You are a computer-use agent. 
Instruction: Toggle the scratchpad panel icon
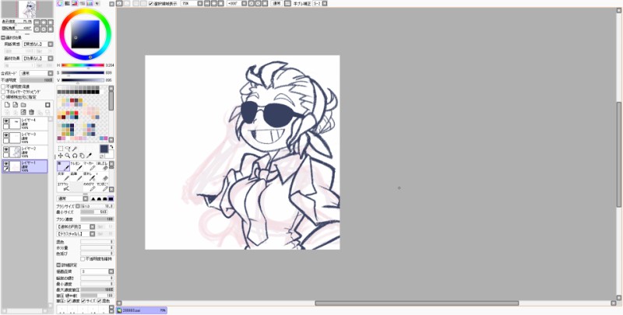point(97,3)
